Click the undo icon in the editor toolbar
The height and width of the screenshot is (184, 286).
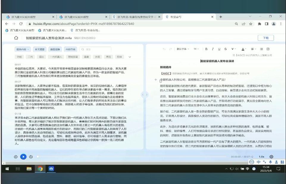click(x=164, y=49)
